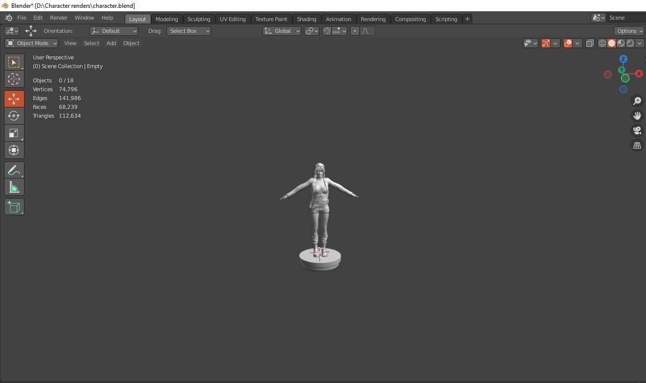Toggle viewport gizmos visibility
The height and width of the screenshot is (383, 646).
click(546, 43)
